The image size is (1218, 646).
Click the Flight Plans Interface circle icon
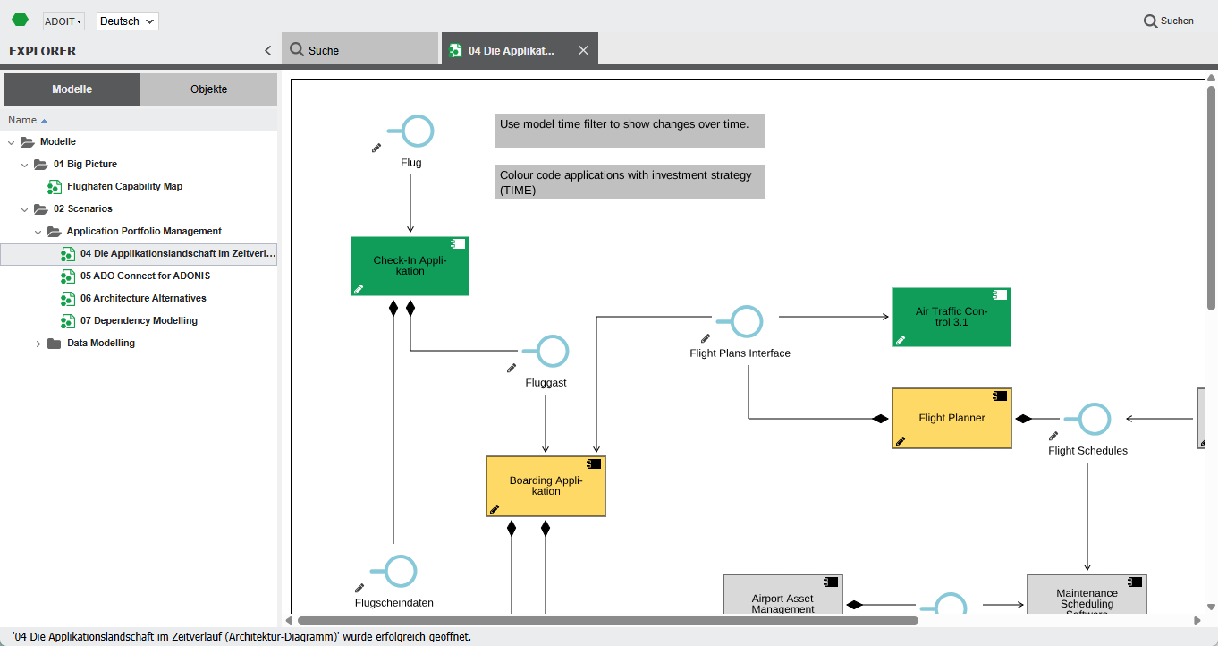pos(746,321)
